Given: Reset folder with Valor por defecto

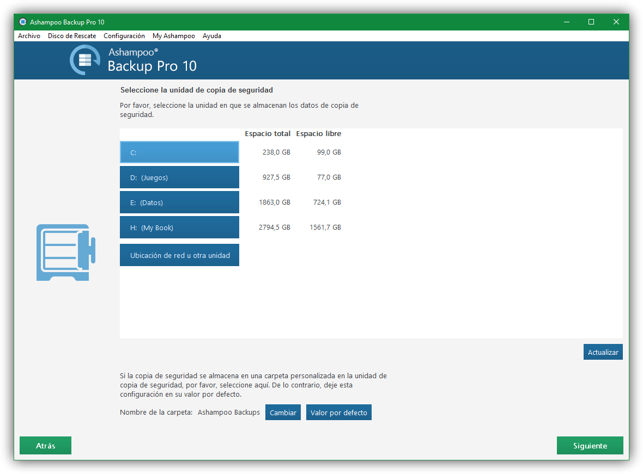Looking at the screenshot, I should [x=339, y=412].
